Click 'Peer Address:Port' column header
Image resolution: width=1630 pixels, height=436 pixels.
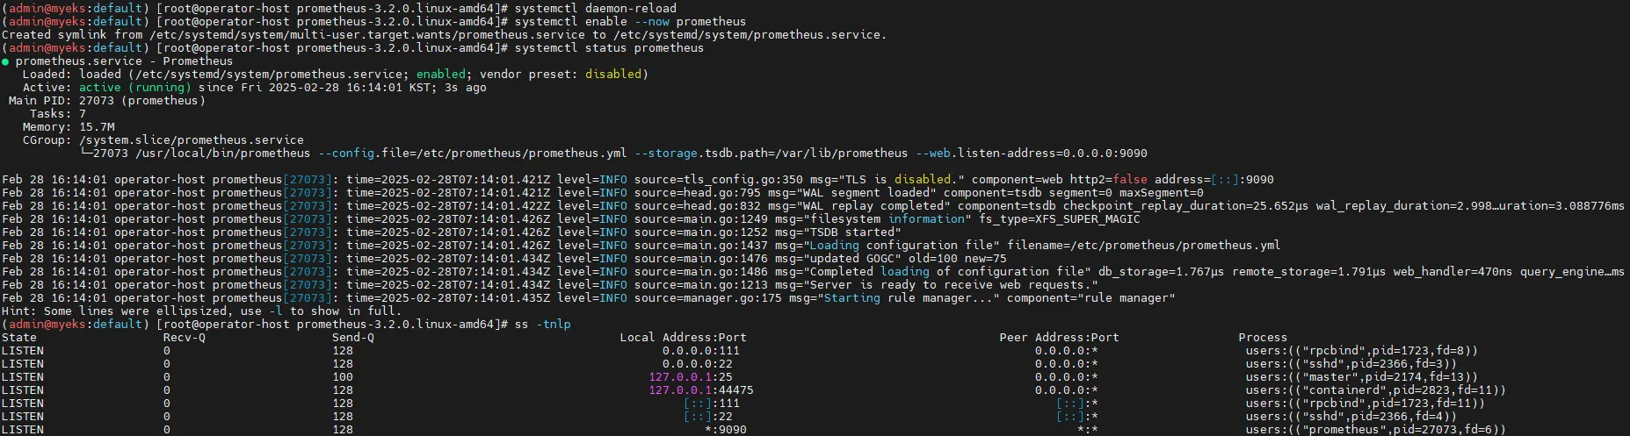pos(1060,337)
